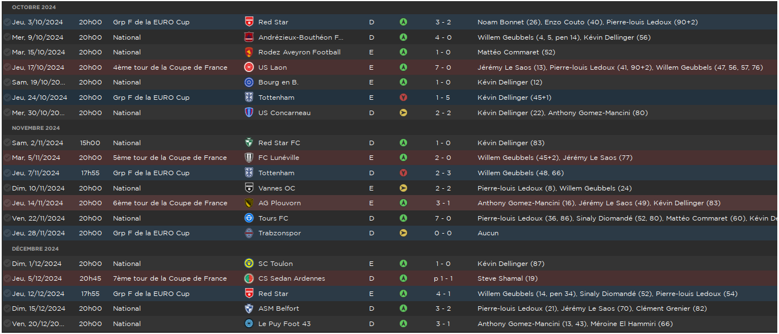Open the CS Sedan Ardennes team link

point(292,278)
